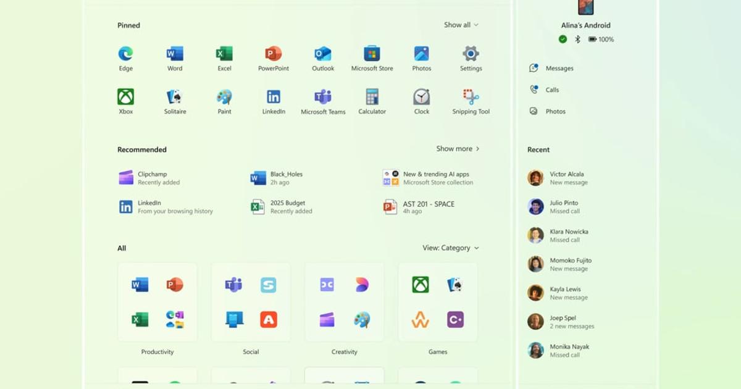Viewport: 741px width, 389px height.
Task: Open Joep Spel's 2 new messages
Action: (x=561, y=322)
